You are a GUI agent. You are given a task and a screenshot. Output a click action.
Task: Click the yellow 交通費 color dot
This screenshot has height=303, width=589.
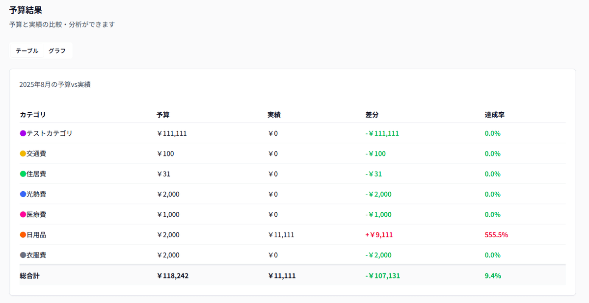coord(23,153)
